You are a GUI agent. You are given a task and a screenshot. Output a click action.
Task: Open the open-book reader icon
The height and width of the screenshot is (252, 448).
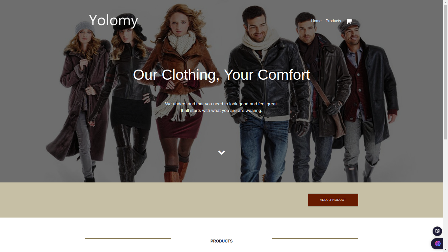pyautogui.click(x=437, y=231)
